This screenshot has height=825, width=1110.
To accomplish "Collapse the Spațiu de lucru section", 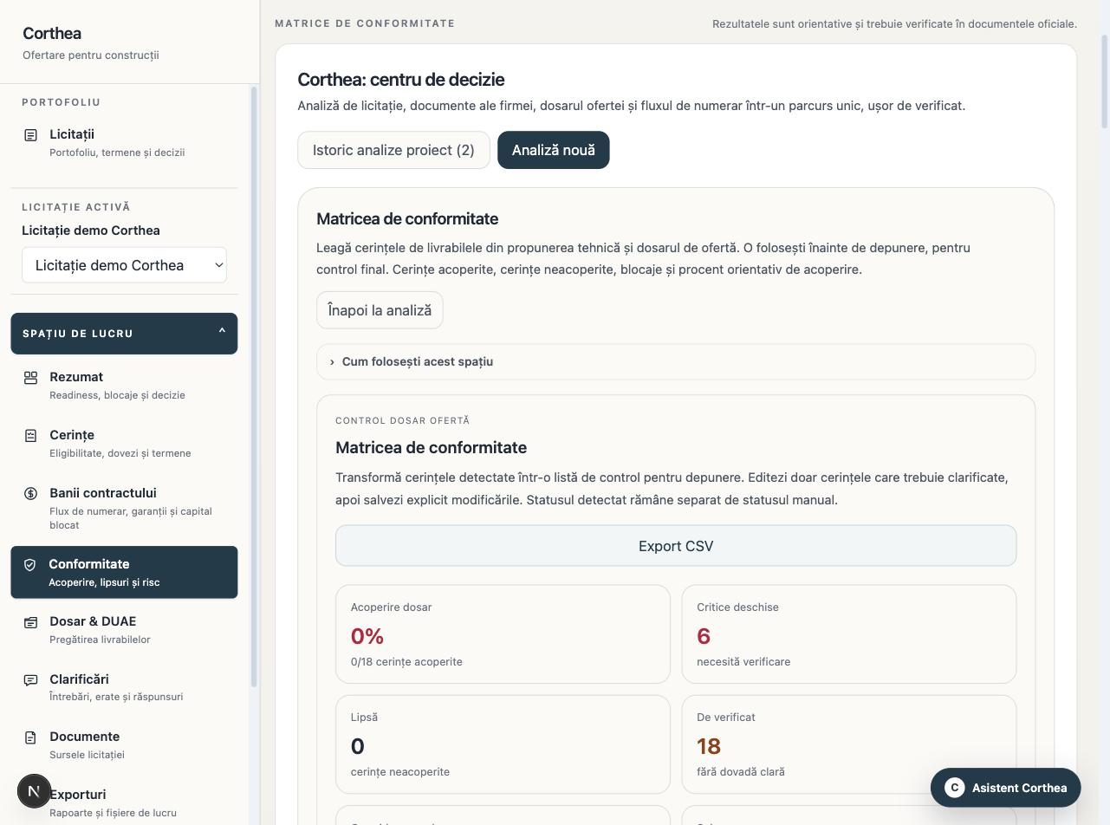I will click(x=124, y=334).
